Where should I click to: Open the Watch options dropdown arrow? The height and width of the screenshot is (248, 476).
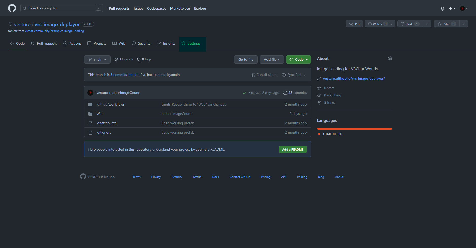[391, 24]
